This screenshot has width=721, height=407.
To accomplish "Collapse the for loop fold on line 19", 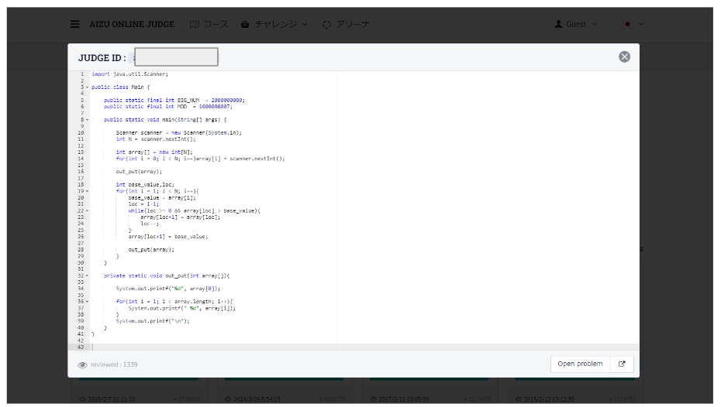I will pos(87,191).
